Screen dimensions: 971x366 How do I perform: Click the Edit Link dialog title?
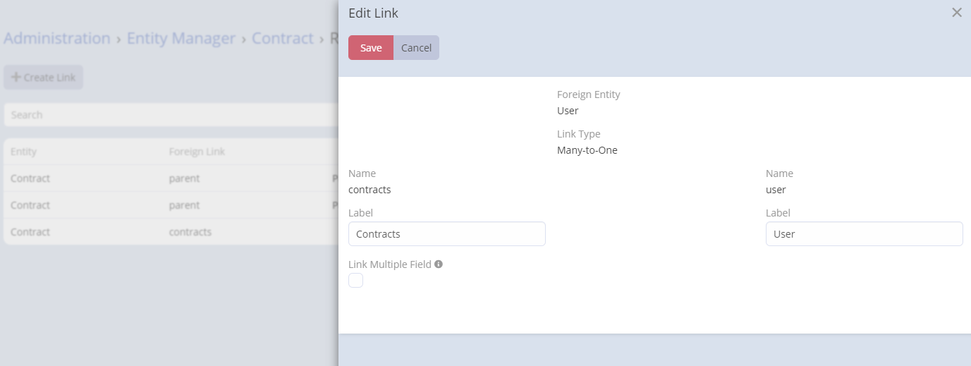coord(373,13)
